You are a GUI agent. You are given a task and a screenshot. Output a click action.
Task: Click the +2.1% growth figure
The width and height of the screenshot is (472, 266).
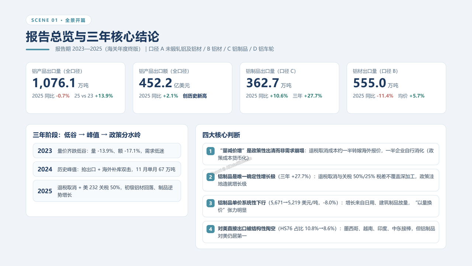click(x=170, y=96)
